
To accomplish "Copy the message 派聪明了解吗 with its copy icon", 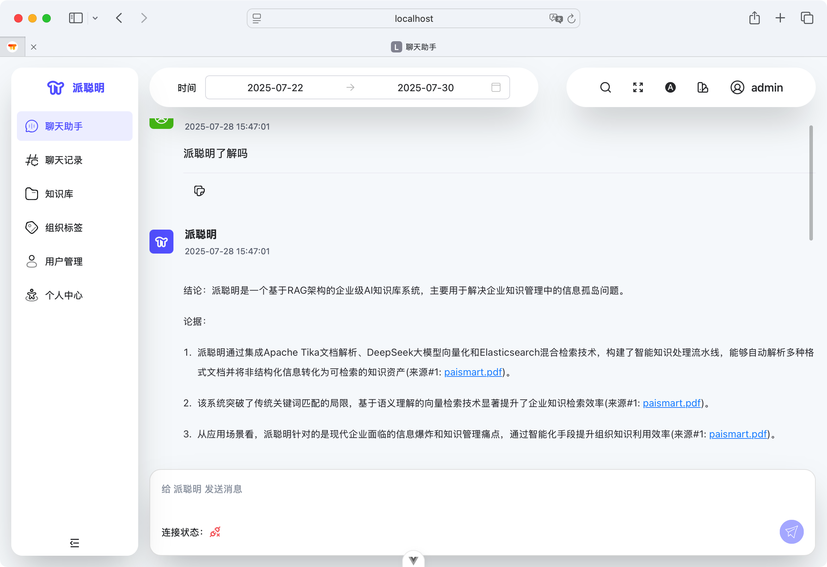I will click(x=199, y=191).
